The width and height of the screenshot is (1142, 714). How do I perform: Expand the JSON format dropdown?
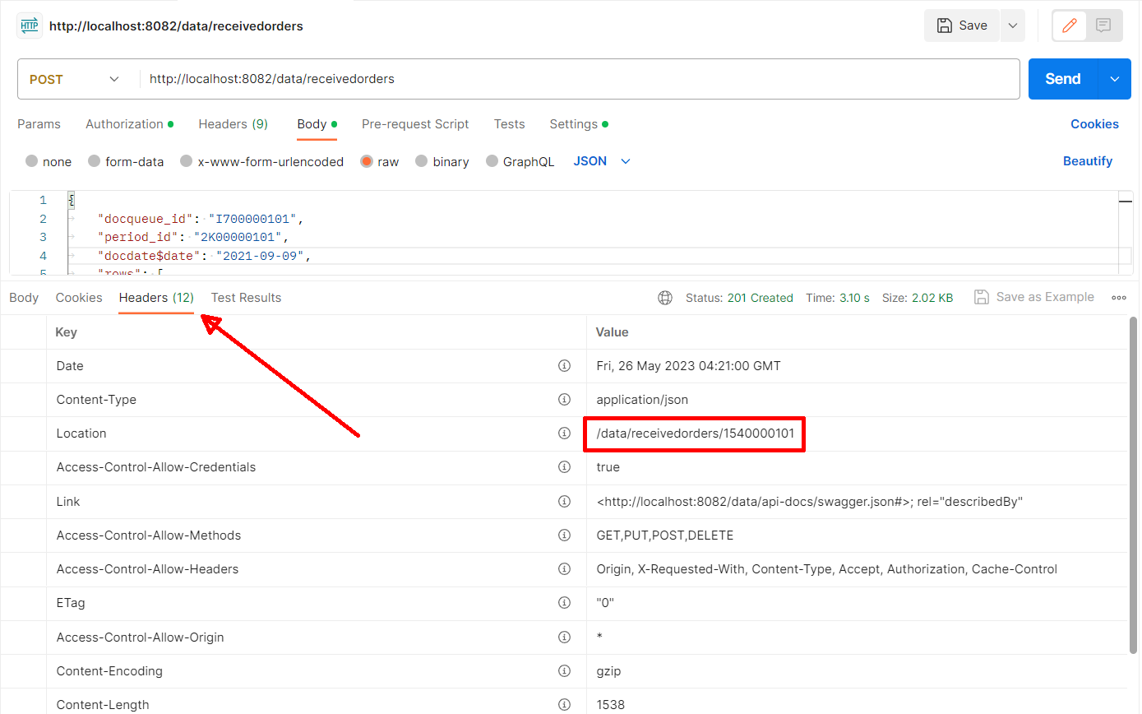coord(602,161)
